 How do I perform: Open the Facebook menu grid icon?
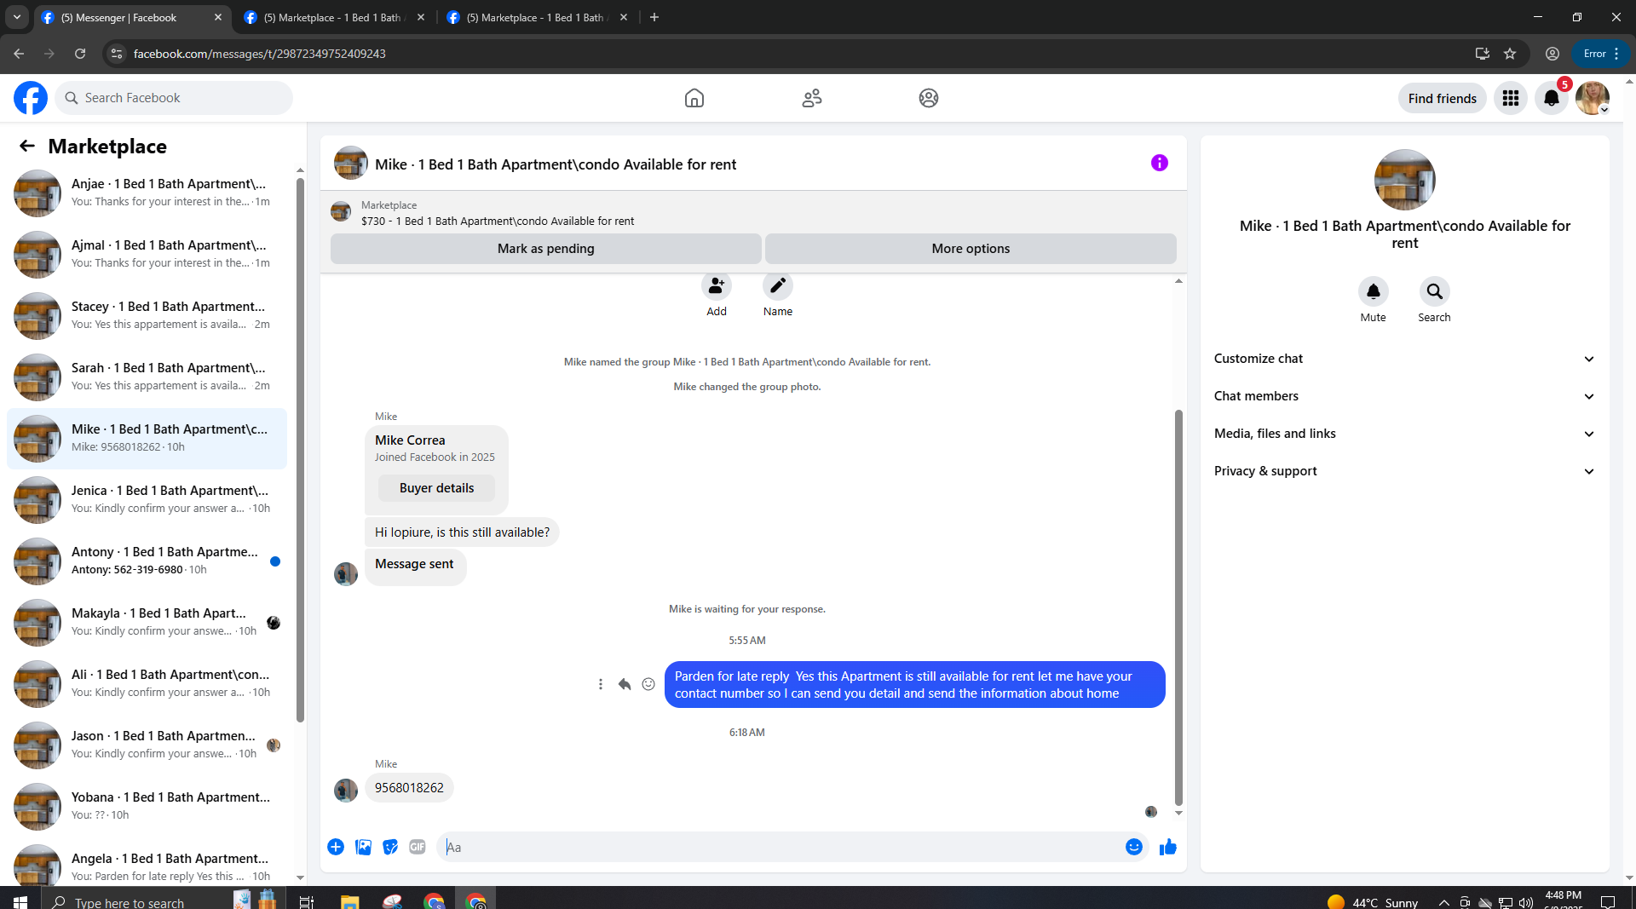[x=1511, y=98]
